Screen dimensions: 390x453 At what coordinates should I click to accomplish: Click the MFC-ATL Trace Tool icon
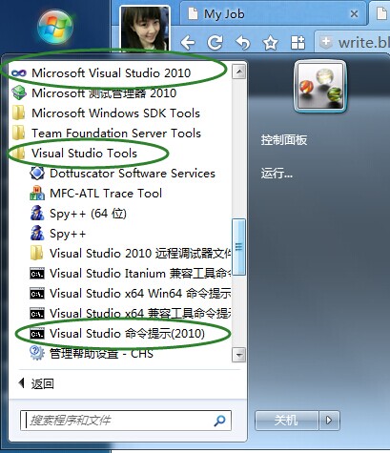37,194
